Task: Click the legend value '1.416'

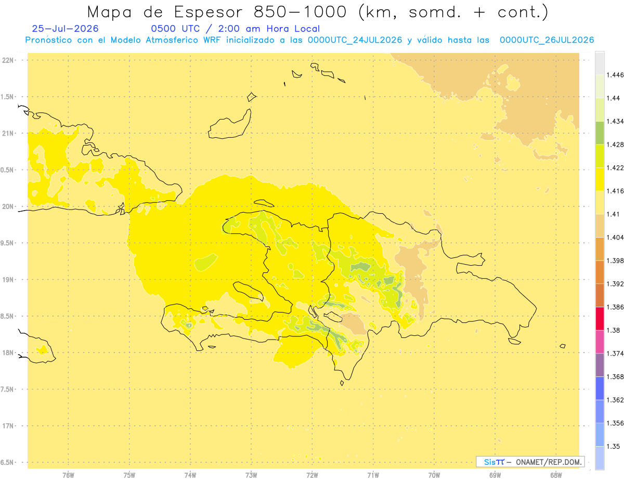Action: pos(615,191)
